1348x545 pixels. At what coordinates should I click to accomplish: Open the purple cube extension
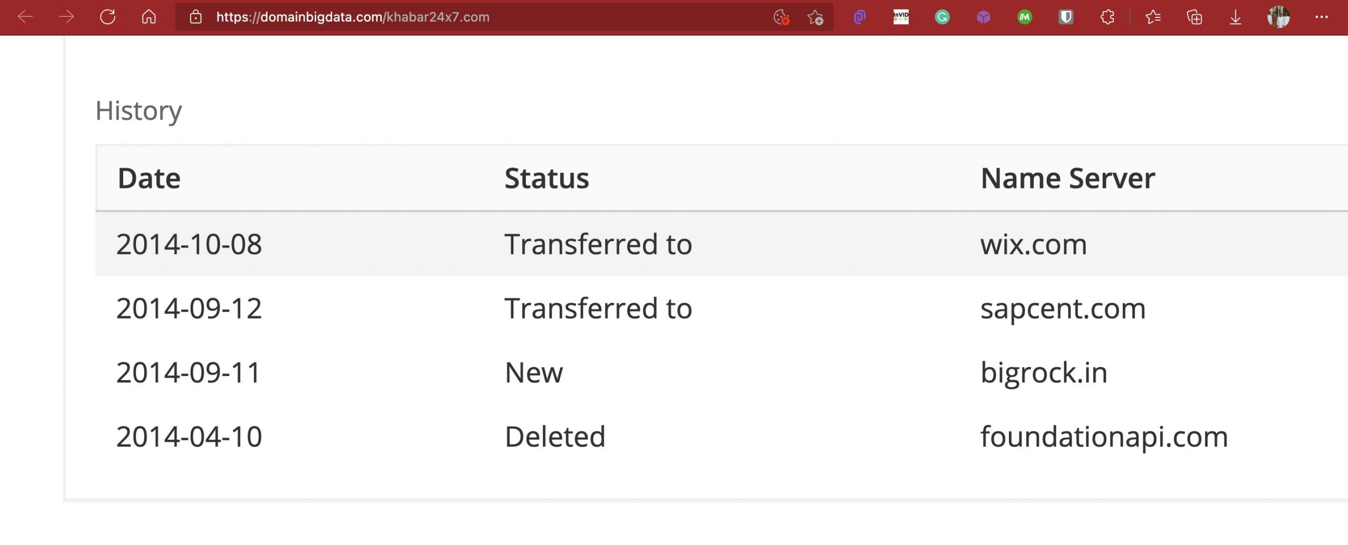coord(983,17)
